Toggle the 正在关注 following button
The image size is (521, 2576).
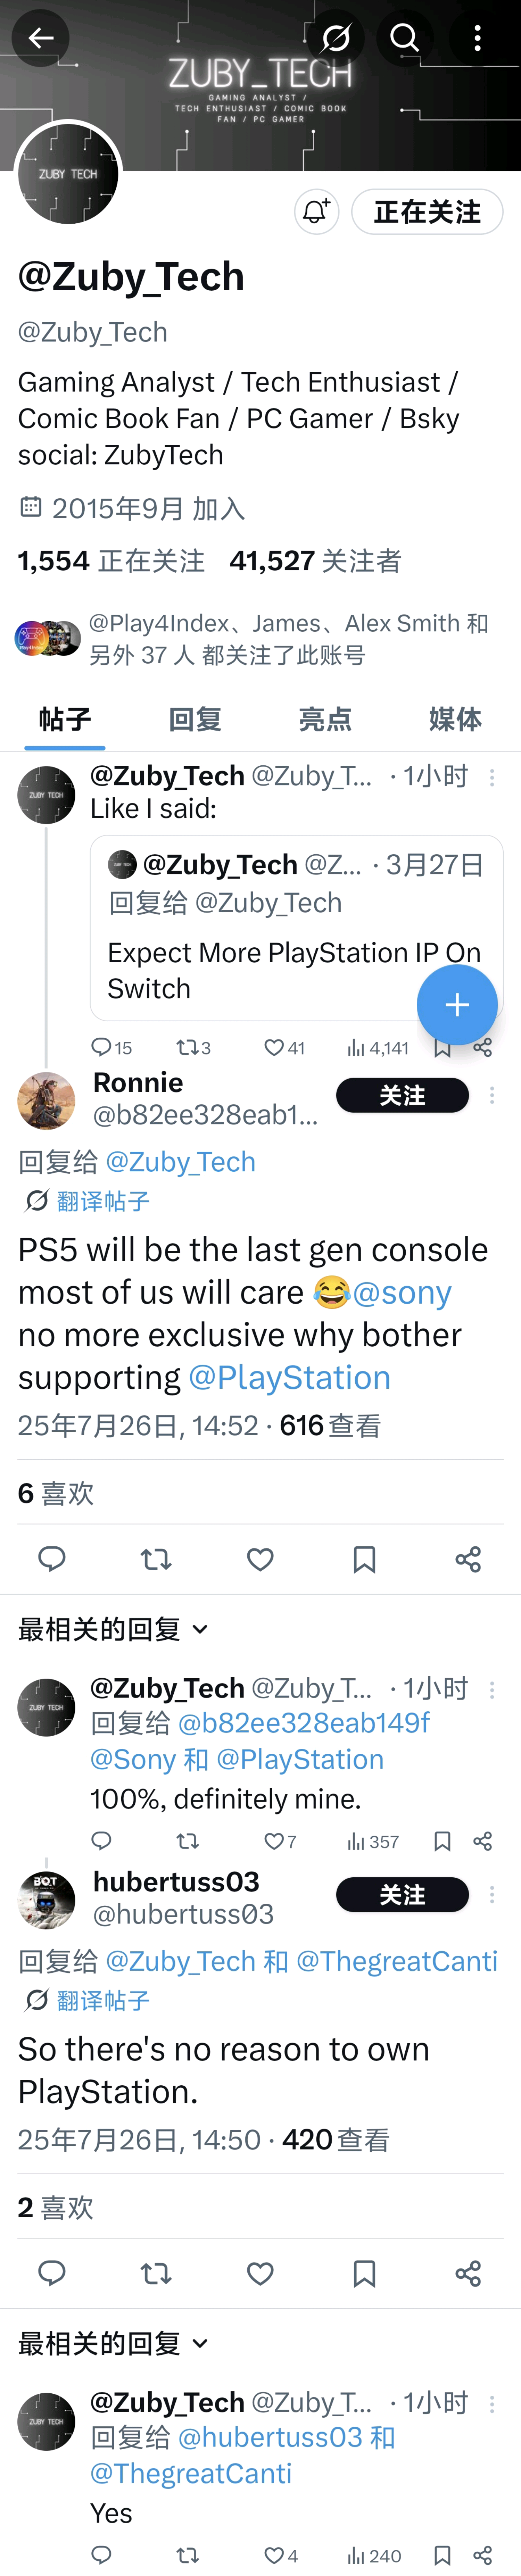click(x=427, y=212)
